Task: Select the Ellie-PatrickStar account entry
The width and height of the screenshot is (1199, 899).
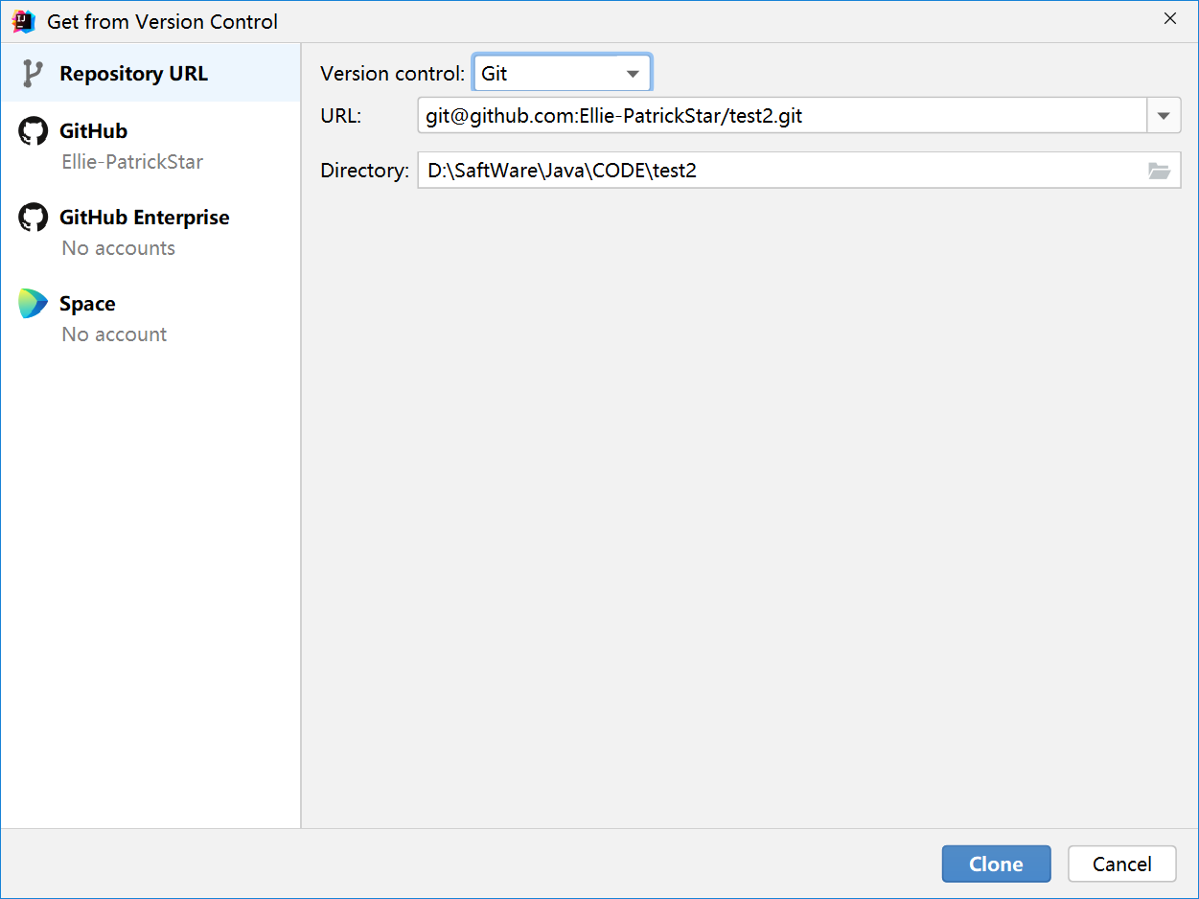Action: click(132, 161)
